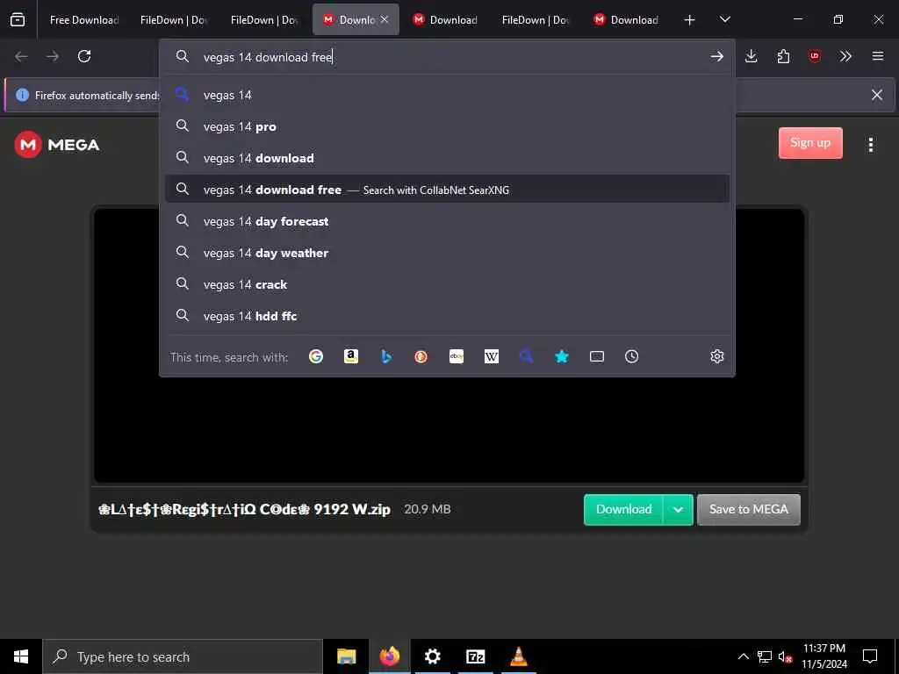Select suggestion 'vegas 14'
Image resolution: width=899 pixels, height=674 pixels.
[x=447, y=95]
